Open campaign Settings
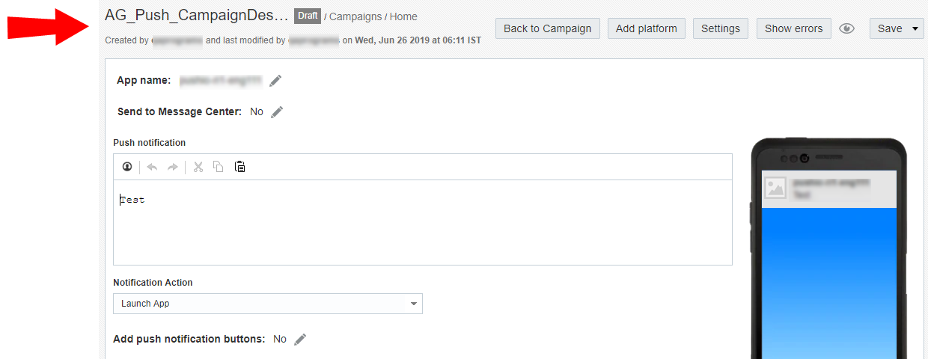Screen dimensions: 928x359 pyautogui.click(x=721, y=29)
